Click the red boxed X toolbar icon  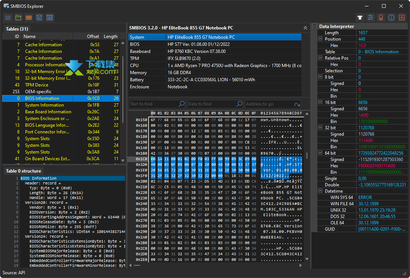402,18
